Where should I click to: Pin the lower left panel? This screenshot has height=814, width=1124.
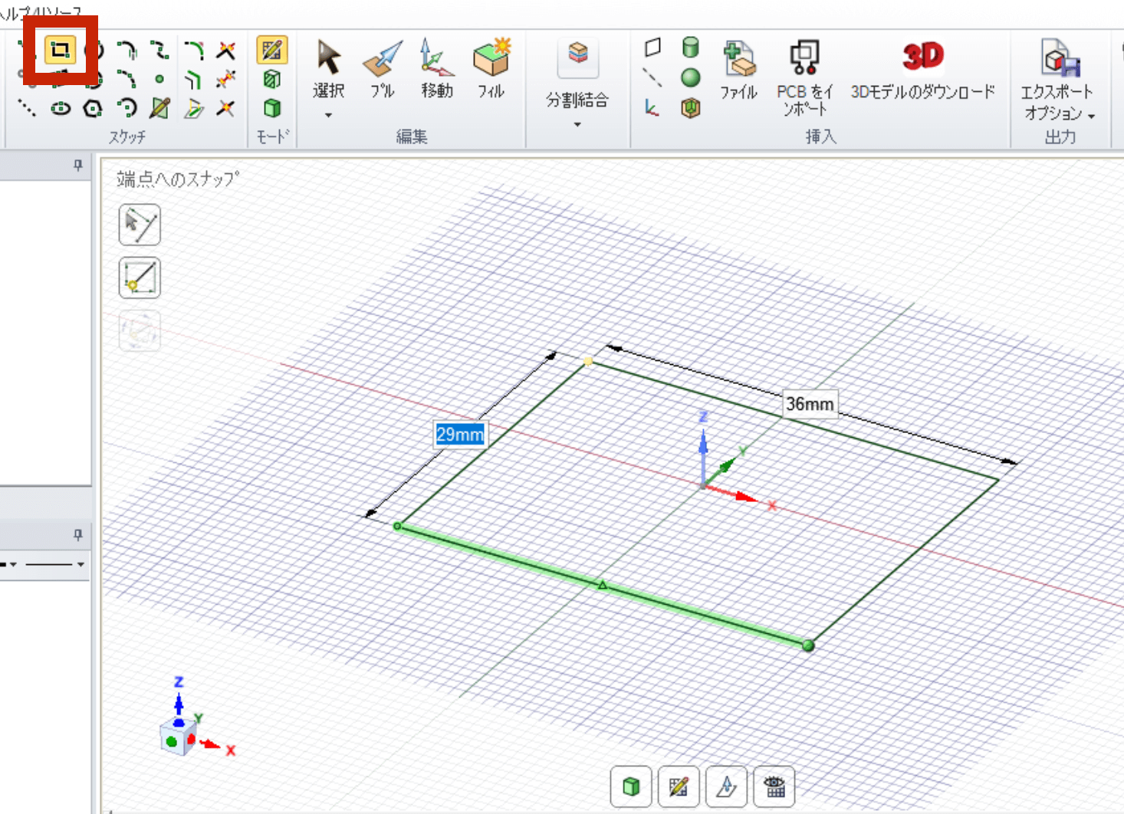77,534
